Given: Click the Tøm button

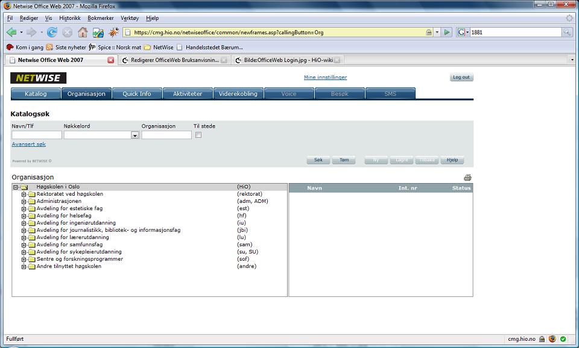Looking at the screenshot, I should pyautogui.click(x=344, y=160).
